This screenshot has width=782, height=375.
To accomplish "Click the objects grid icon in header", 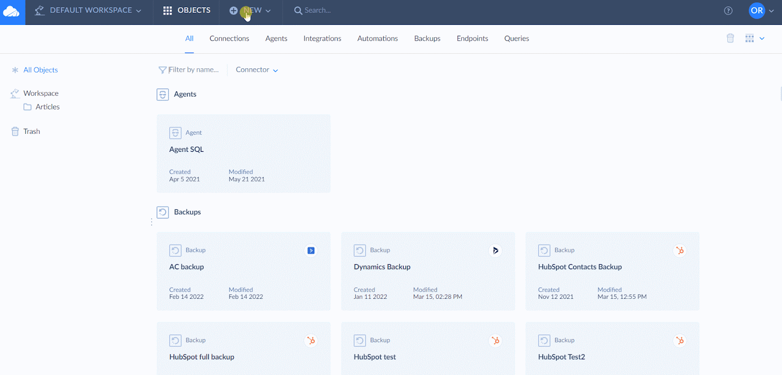I will click(168, 10).
